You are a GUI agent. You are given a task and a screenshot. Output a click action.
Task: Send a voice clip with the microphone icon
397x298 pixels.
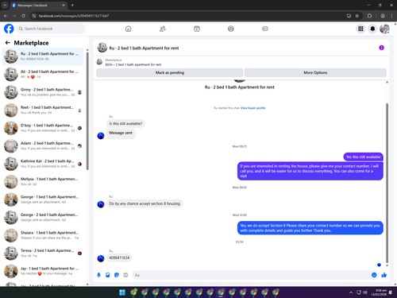click(98, 275)
